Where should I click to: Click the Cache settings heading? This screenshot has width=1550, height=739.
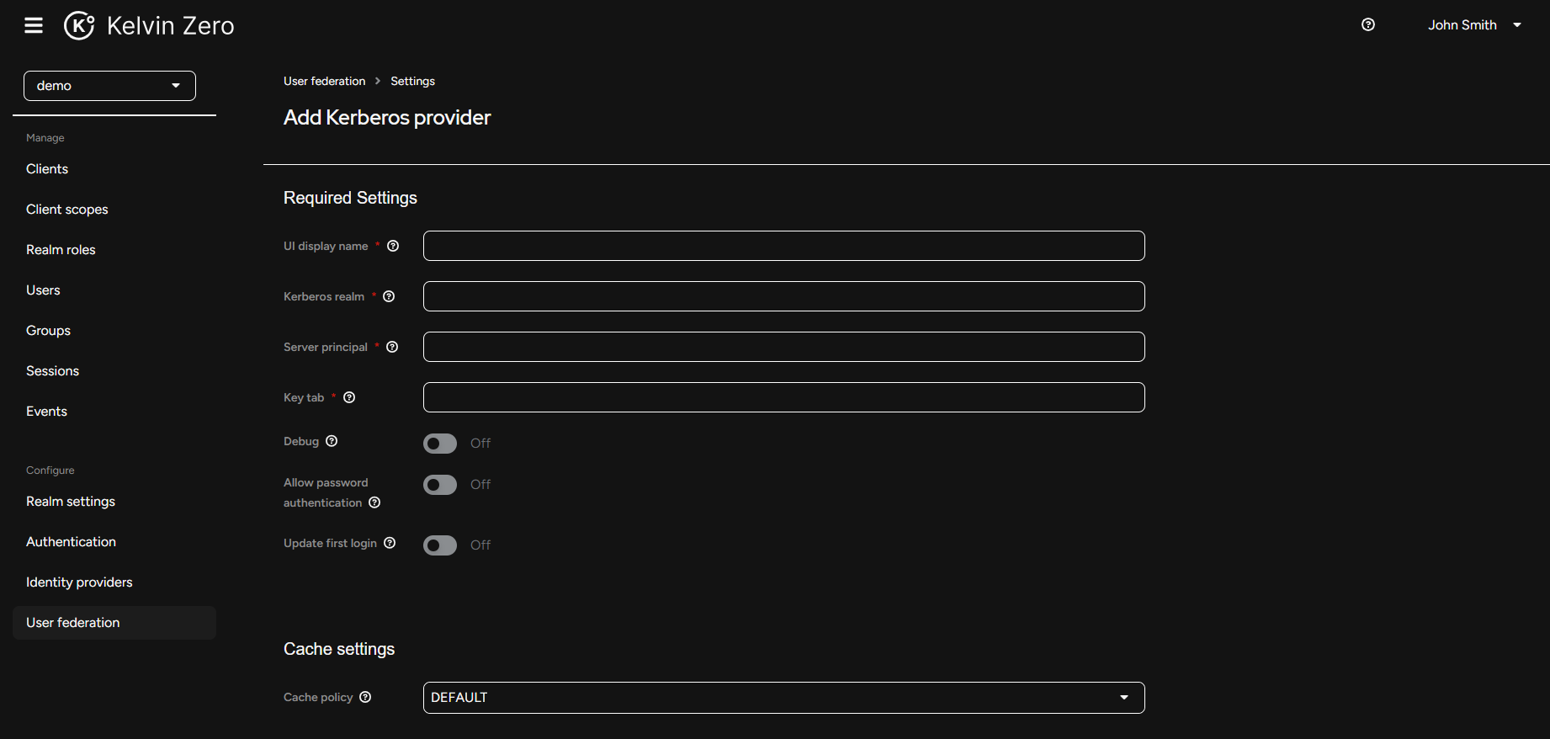click(339, 649)
